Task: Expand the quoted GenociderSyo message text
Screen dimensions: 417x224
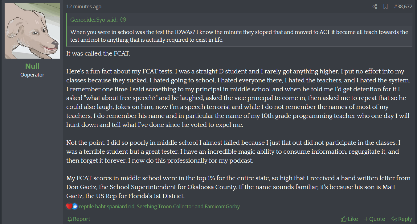Action: point(239,36)
